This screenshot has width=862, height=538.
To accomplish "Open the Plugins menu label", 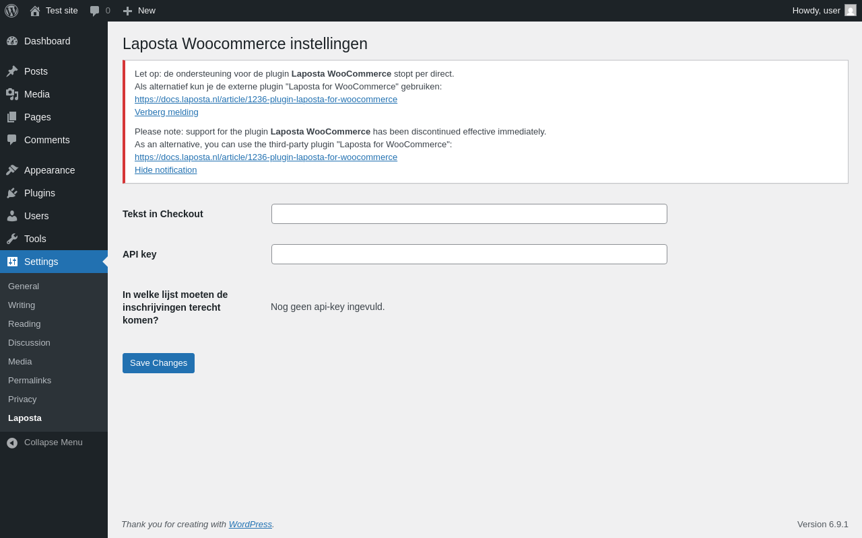I will click(40, 193).
